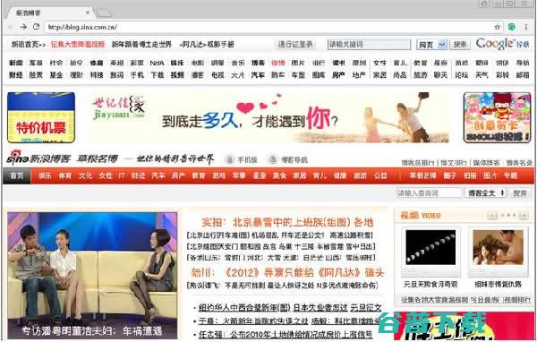Open the 媒体博客 link
The image size is (537, 342).
click(x=486, y=163)
